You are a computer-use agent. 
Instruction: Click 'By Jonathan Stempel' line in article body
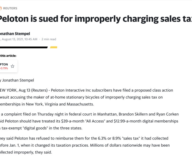17,80
